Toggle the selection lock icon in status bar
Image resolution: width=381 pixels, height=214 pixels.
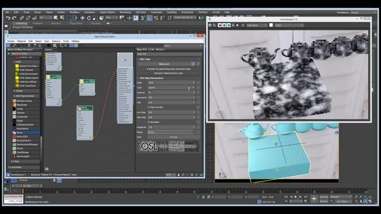click(204, 197)
